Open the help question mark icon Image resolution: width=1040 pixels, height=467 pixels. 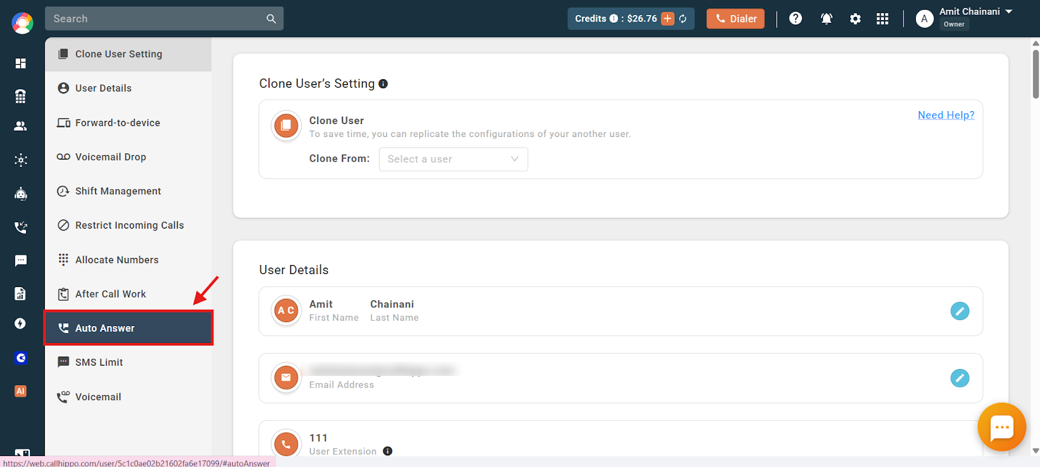tap(796, 18)
